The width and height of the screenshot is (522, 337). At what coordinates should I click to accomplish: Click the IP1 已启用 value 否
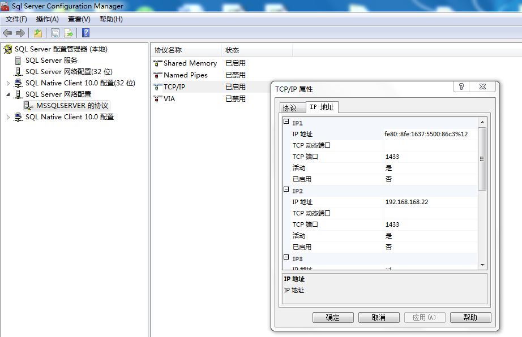431,179
